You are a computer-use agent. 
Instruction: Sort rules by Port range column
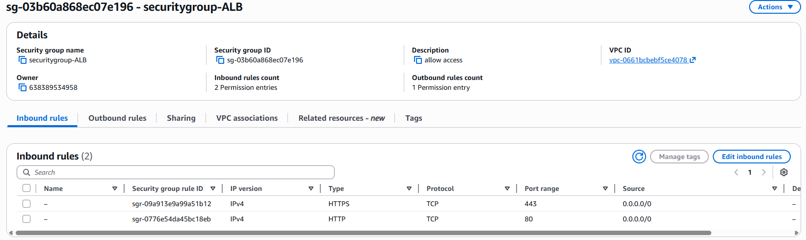pos(605,188)
